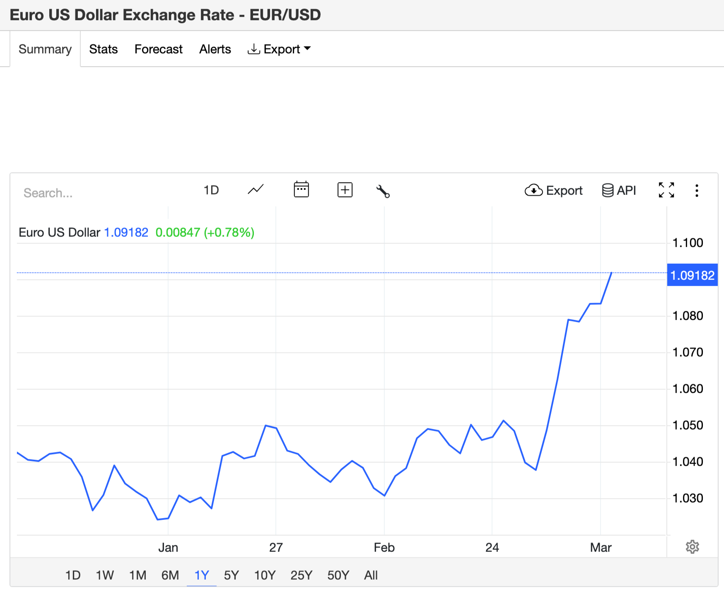The width and height of the screenshot is (724, 590).
Task: Click the cloud Export button in chart toolbar
Action: 553,190
